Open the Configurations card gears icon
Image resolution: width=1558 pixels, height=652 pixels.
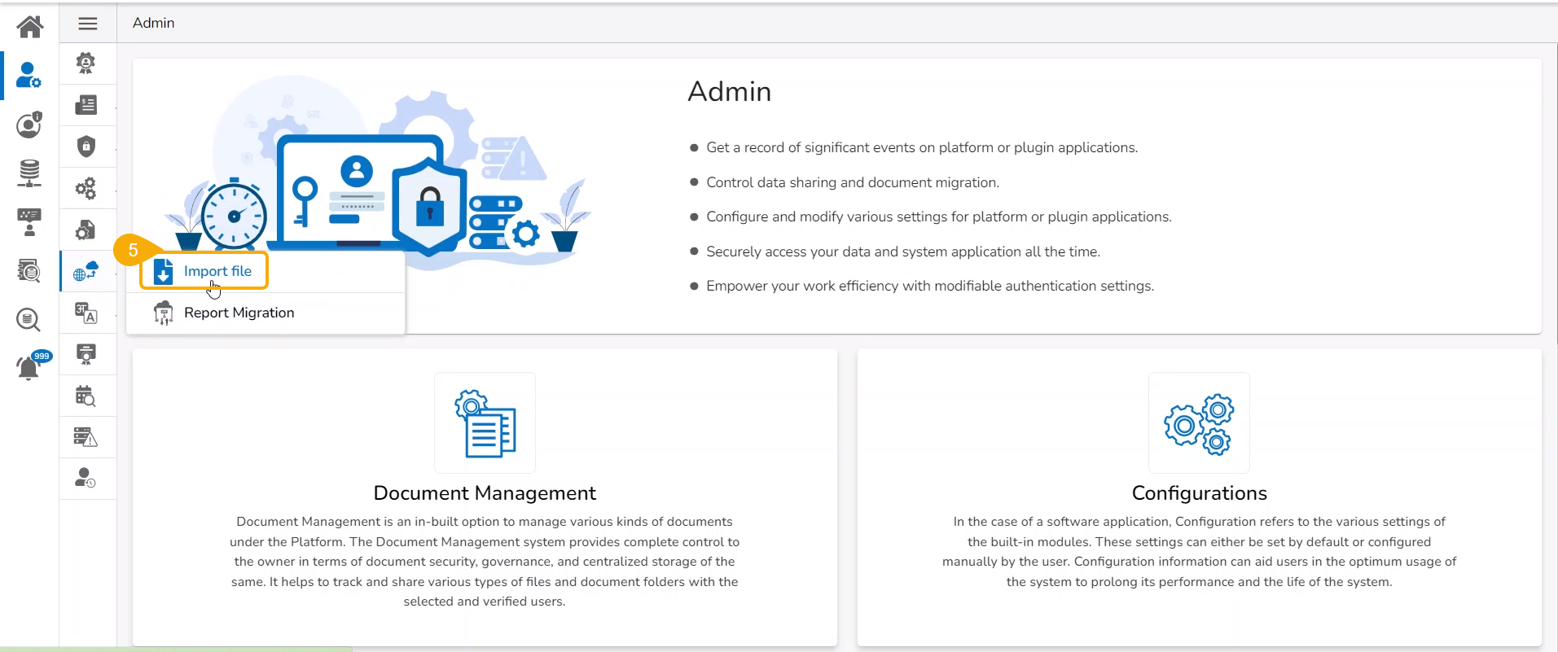click(1199, 423)
